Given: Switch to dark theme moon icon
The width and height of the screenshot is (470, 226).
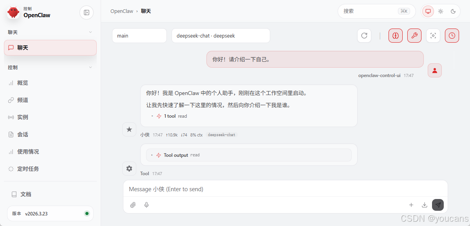Looking at the screenshot, I should (453, 11).
